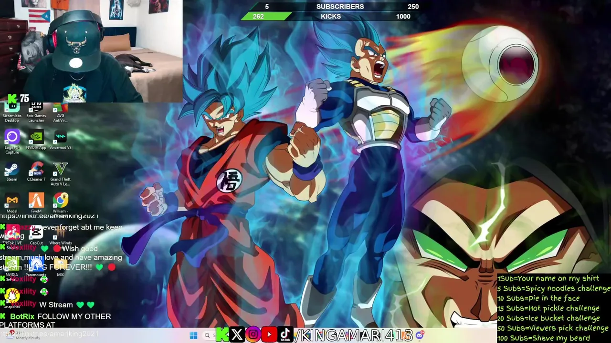Screen dimensions: 611x343
Task: Select the Steam desktop shortcut
Action: pyautogui.click(x=12, y=172)
